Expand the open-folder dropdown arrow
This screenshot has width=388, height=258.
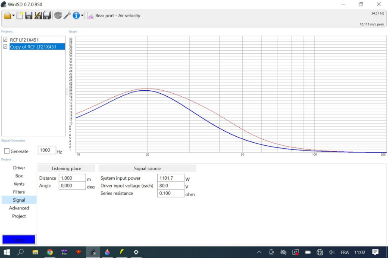14,16
